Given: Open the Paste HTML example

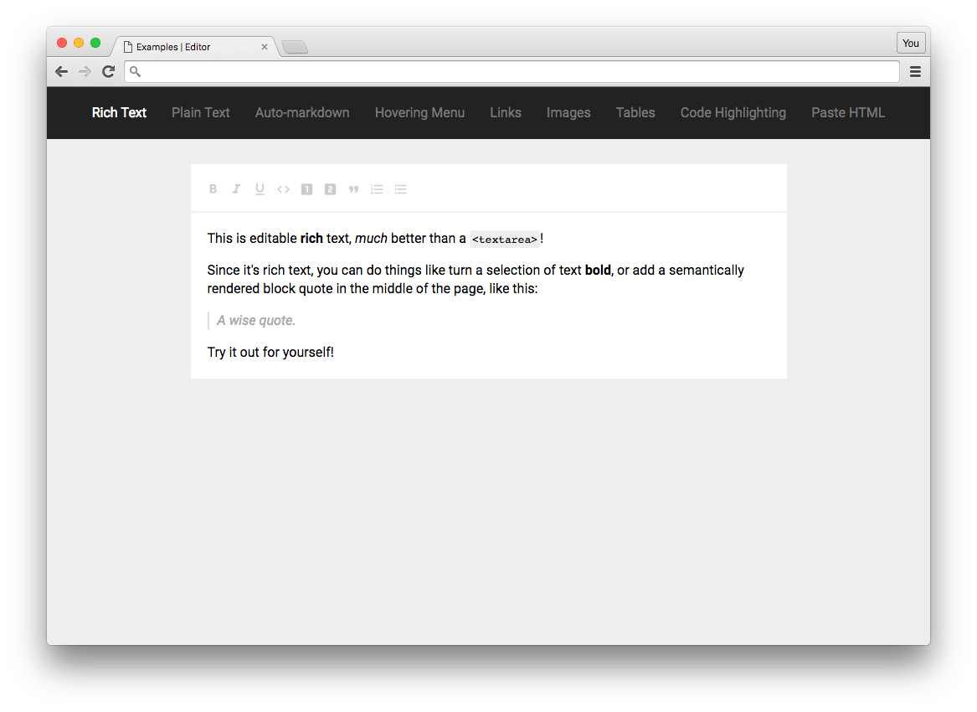Looking at the screenshot, I should click(848, 113).
